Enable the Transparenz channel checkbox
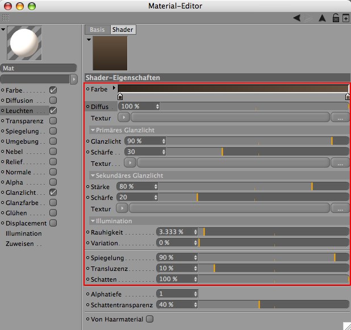Image resolution: width=351 pixels, height=330 pixels. [x=53, y=121]
